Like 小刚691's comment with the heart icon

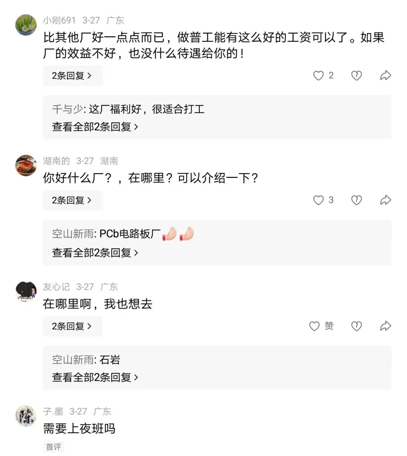(318, 75)
